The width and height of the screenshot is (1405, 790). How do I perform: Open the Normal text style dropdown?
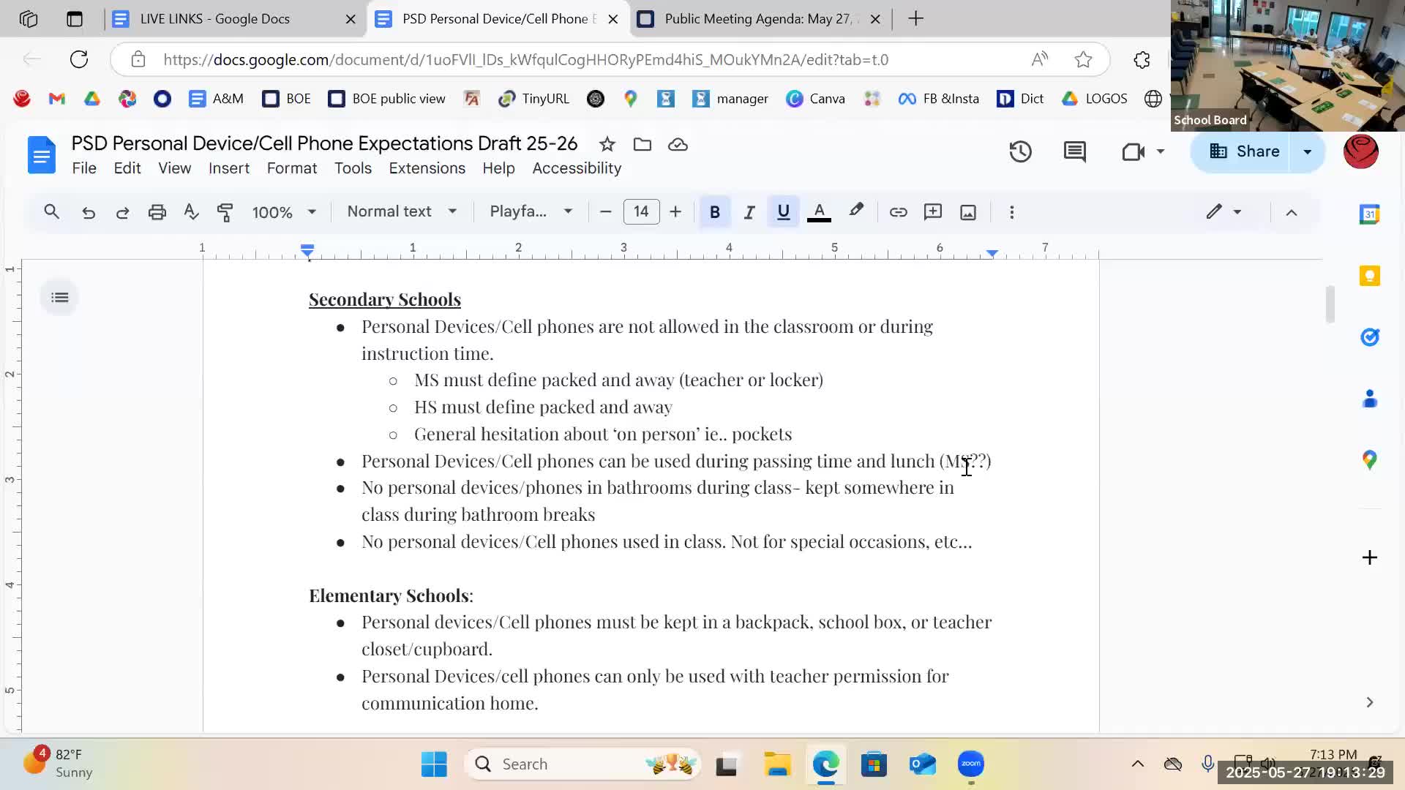point(402,211)
